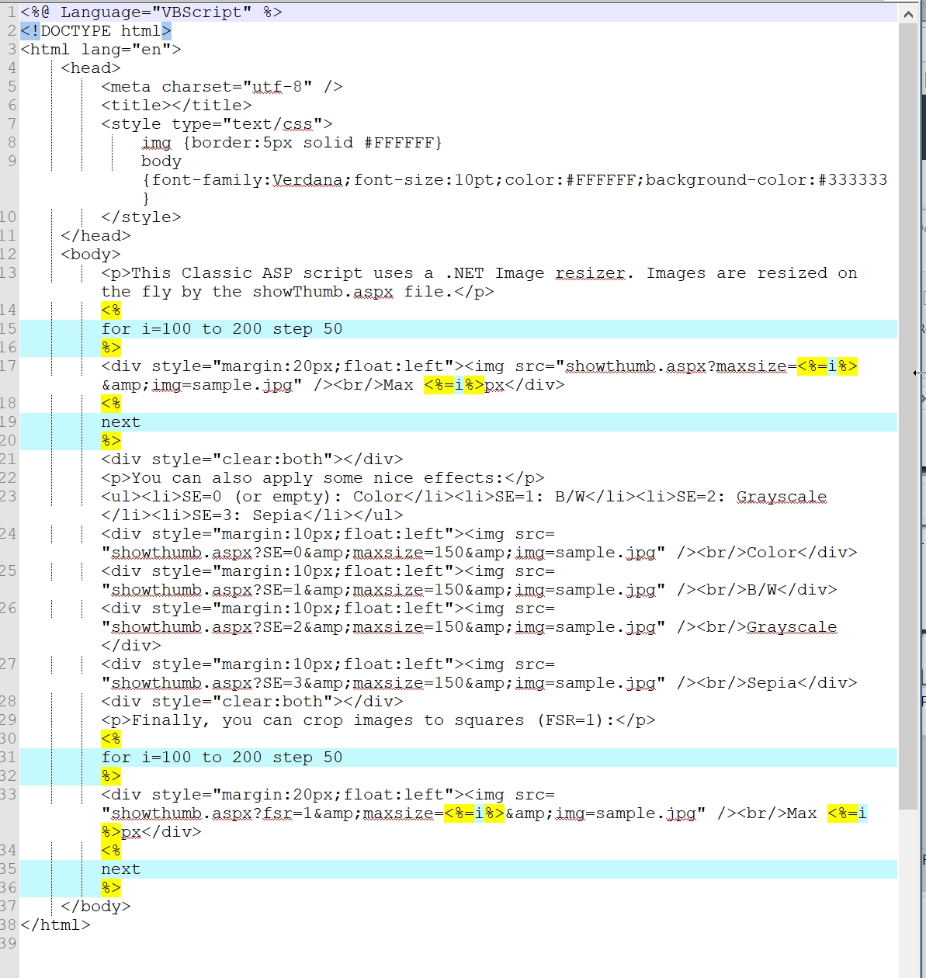The image size is (926, 978).
Task: Place cursor on the closing body tag
Action: 95,907
